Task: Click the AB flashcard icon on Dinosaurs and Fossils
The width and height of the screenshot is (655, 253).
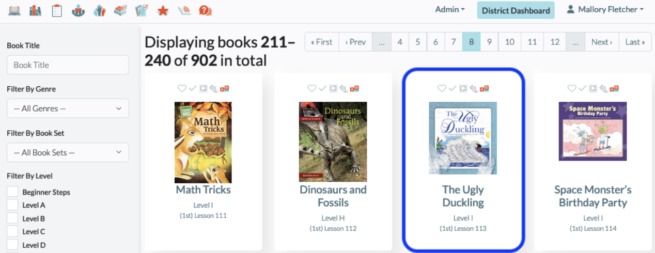Action: [354, 88]
